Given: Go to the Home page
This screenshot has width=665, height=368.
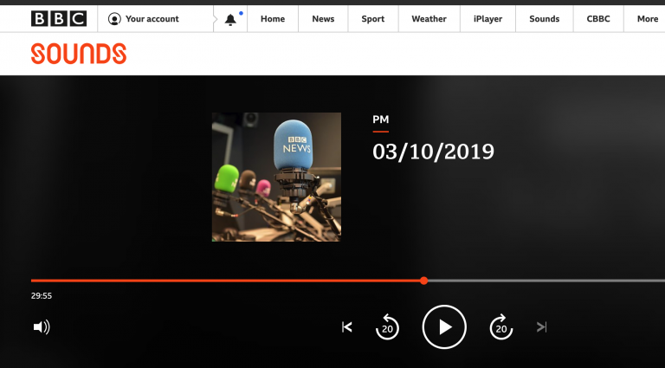Looking at the screenshot, I should click(x=273, y=19).
